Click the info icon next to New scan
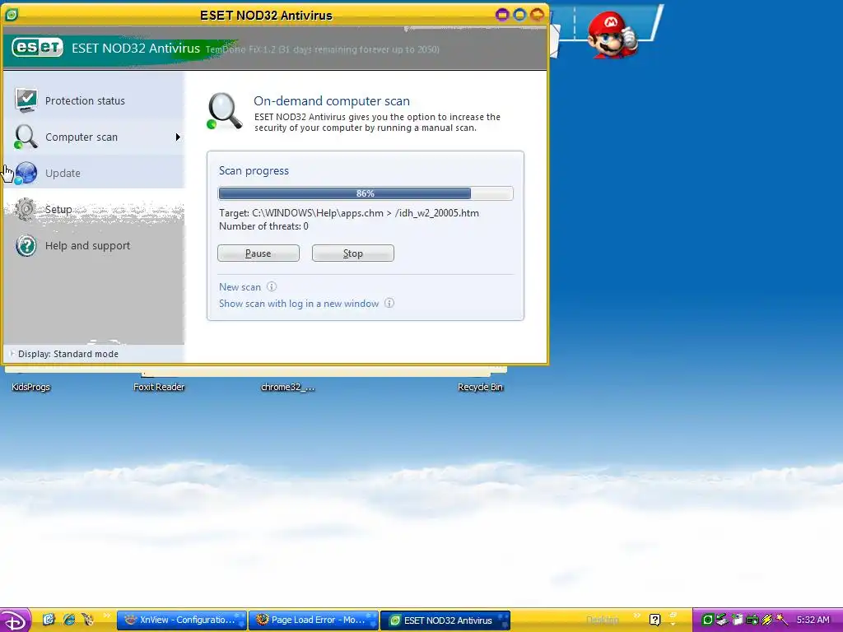 (x=272, y=286)
